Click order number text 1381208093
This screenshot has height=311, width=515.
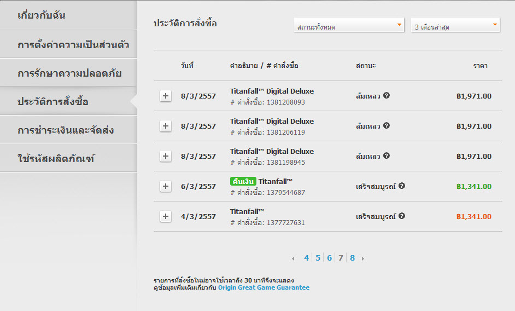(286, 102)
